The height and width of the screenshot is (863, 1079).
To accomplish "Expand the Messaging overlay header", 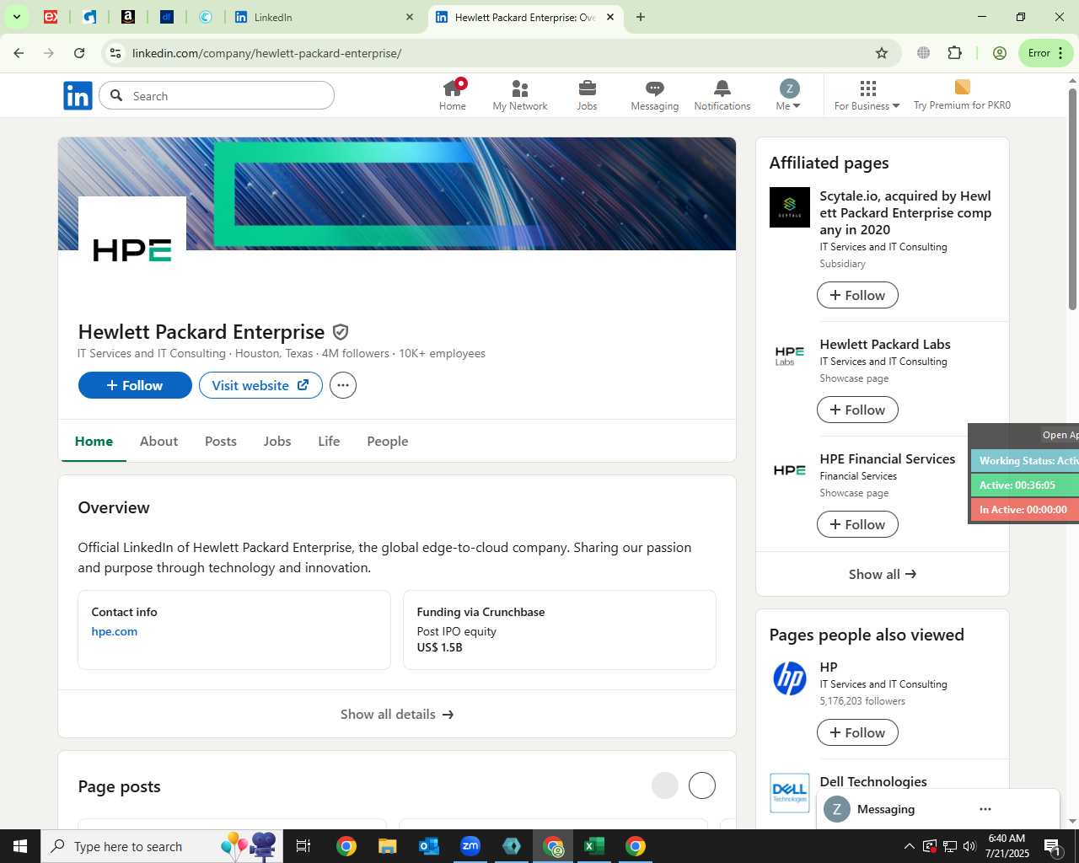I will [x=937, y=809].
